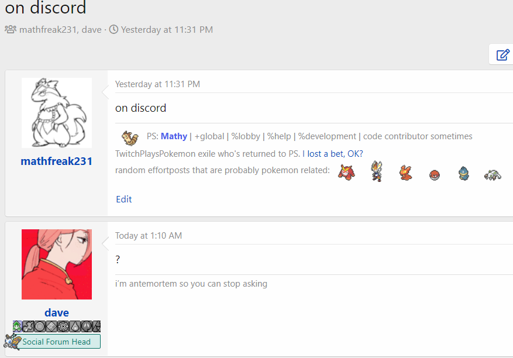Open the Mathy PS profile link

pos(174,136)
